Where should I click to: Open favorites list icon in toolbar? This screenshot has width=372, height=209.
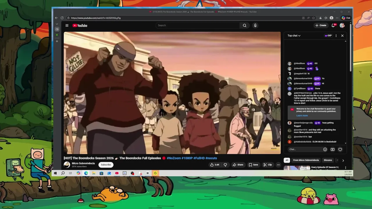click(326, 18)
